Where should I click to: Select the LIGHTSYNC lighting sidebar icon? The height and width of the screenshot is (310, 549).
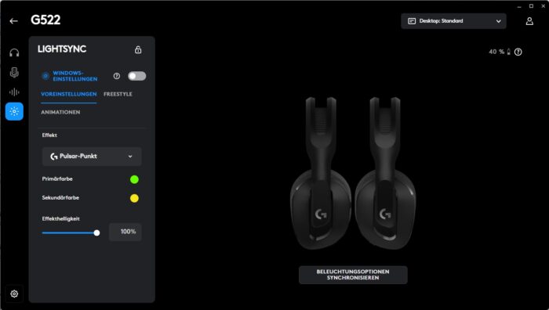click(14, 111)
